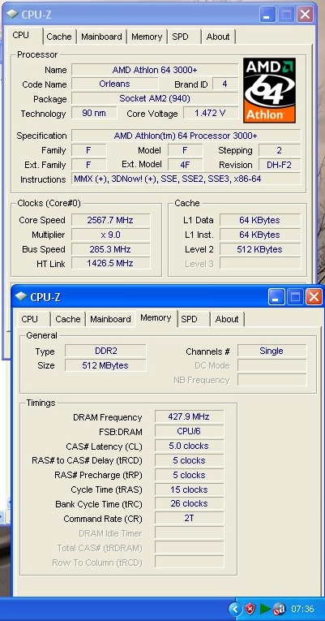This screenshot has height=621, width=325.
Task: Click the AMD Athlon 64 logo image
Action: [269, 90]
